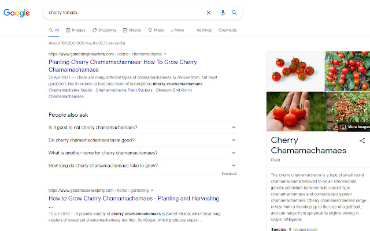The height and width of the screenshot is (231, 370).
Task: Click the Google logo
Action: pos(16,13)
